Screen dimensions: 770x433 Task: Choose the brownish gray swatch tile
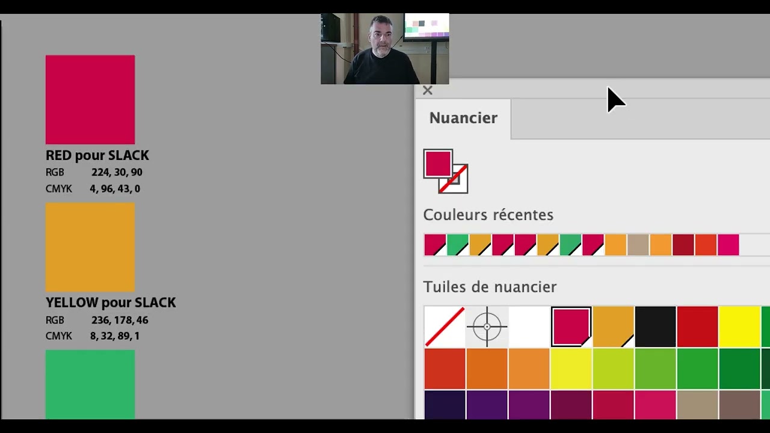(x=739, y=405)
